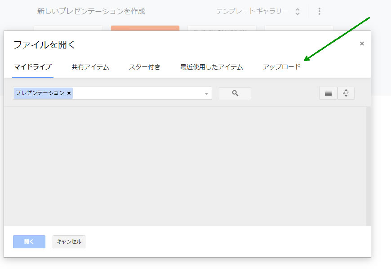Select the orange template thumbnail
Image resolution: width=391 pixels, height=273 pixels.
click(145, 28)
